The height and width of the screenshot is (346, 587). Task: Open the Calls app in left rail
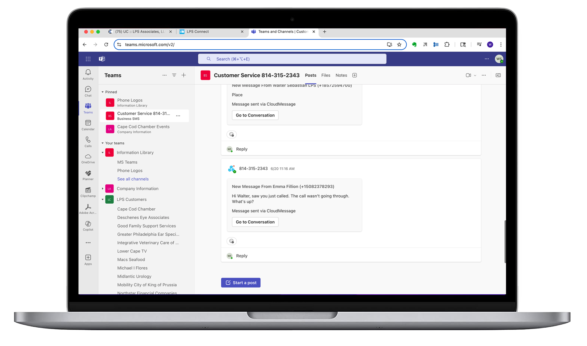pyautogui.click(x=88, y=142)
